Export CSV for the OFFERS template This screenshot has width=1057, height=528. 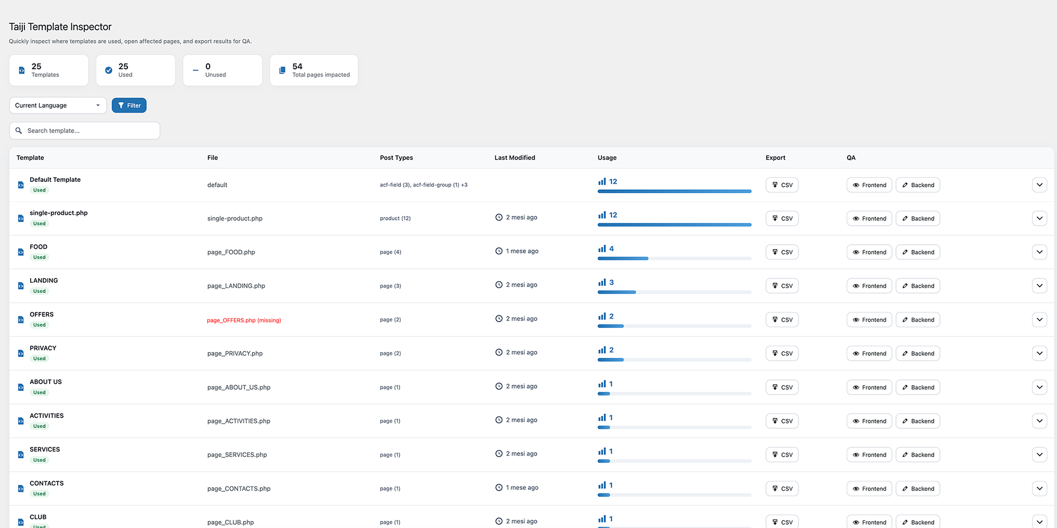point(782,319)
